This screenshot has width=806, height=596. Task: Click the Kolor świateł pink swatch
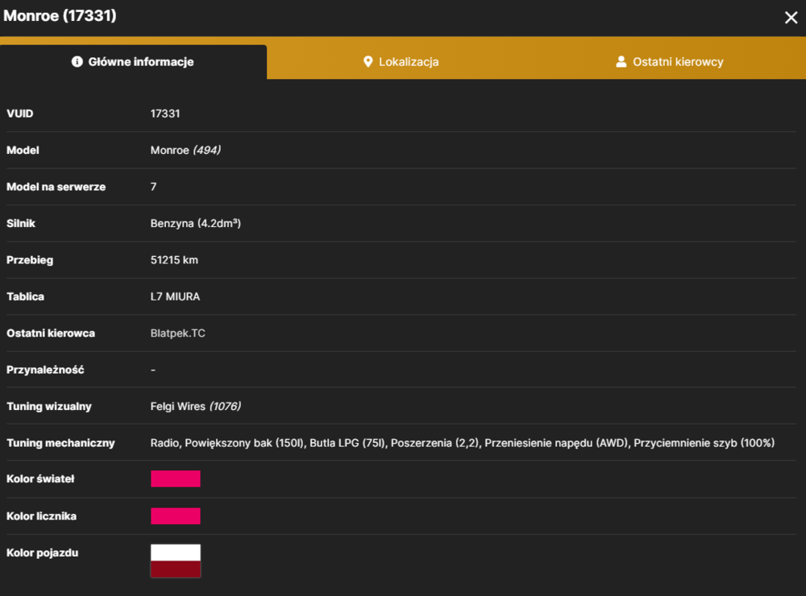coord(175,479)
